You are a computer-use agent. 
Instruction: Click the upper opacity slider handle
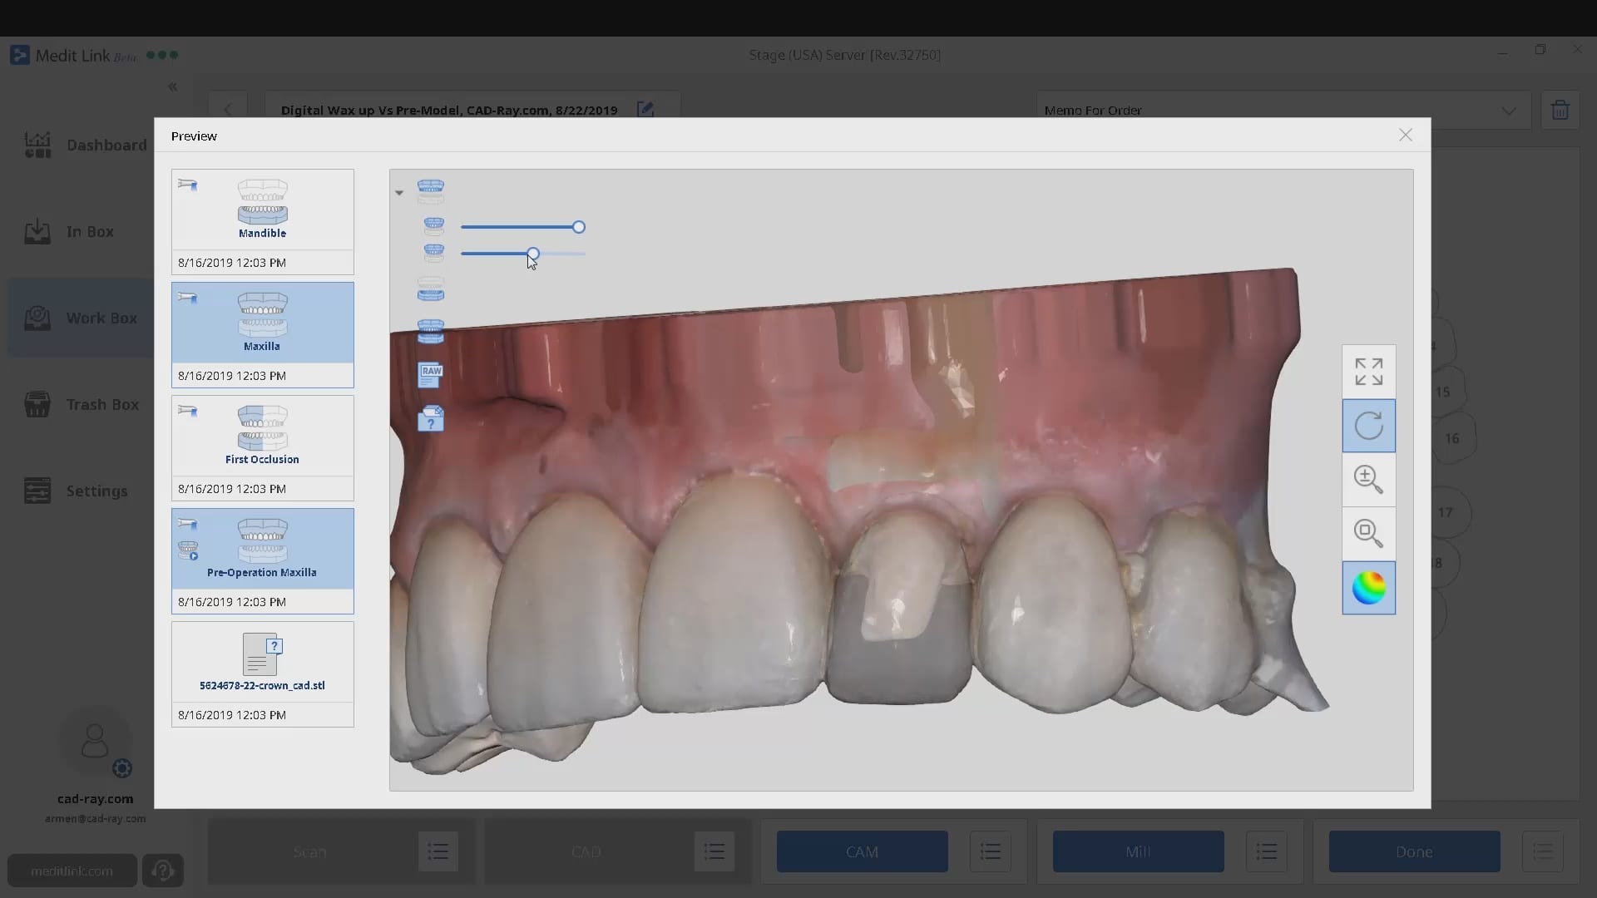point(579,226)
